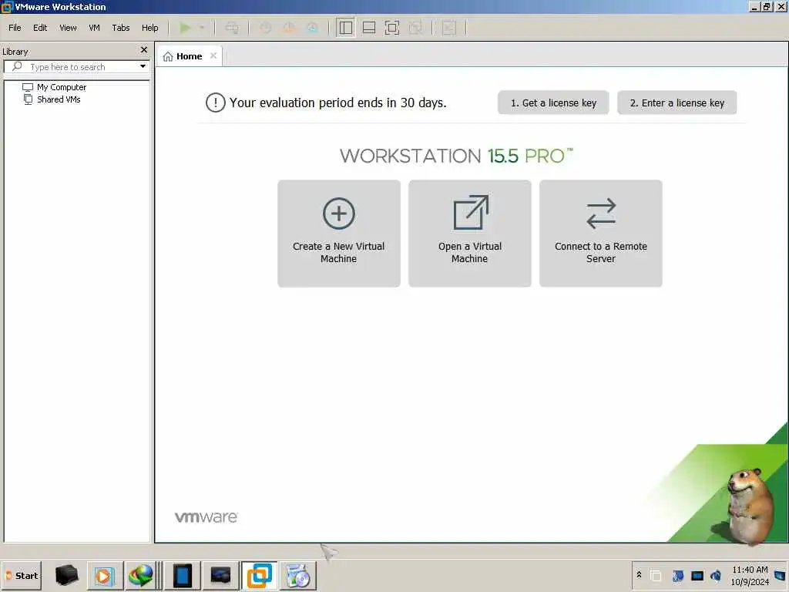Viewport: 789px width, 592px height.
Task: Click the green Power On play icon
Action: [x=186, y=28]
